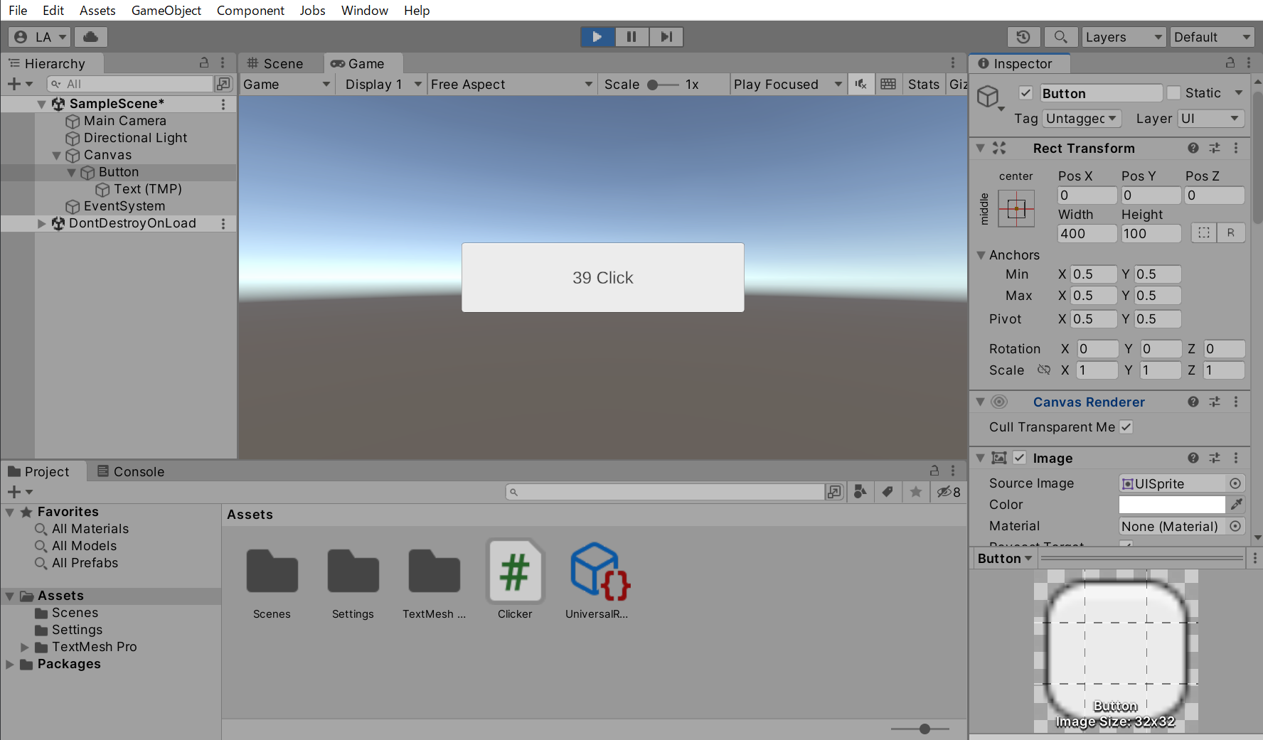Open the Layers dropdown

coord(1123,37)
